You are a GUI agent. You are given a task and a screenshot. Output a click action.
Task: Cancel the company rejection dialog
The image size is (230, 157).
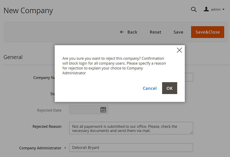tap(150, 88)
